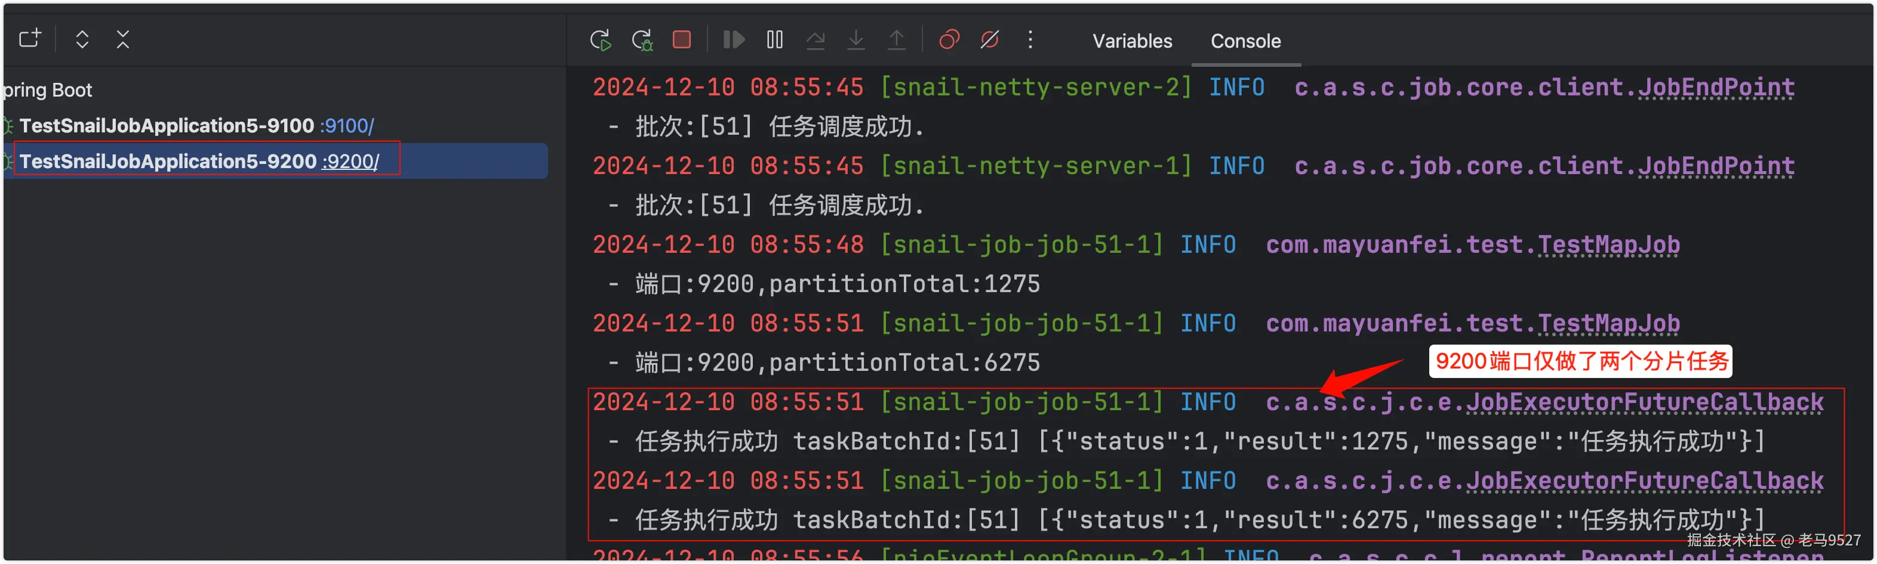Click the rerun with coverage style icon

tap(642, 39)
